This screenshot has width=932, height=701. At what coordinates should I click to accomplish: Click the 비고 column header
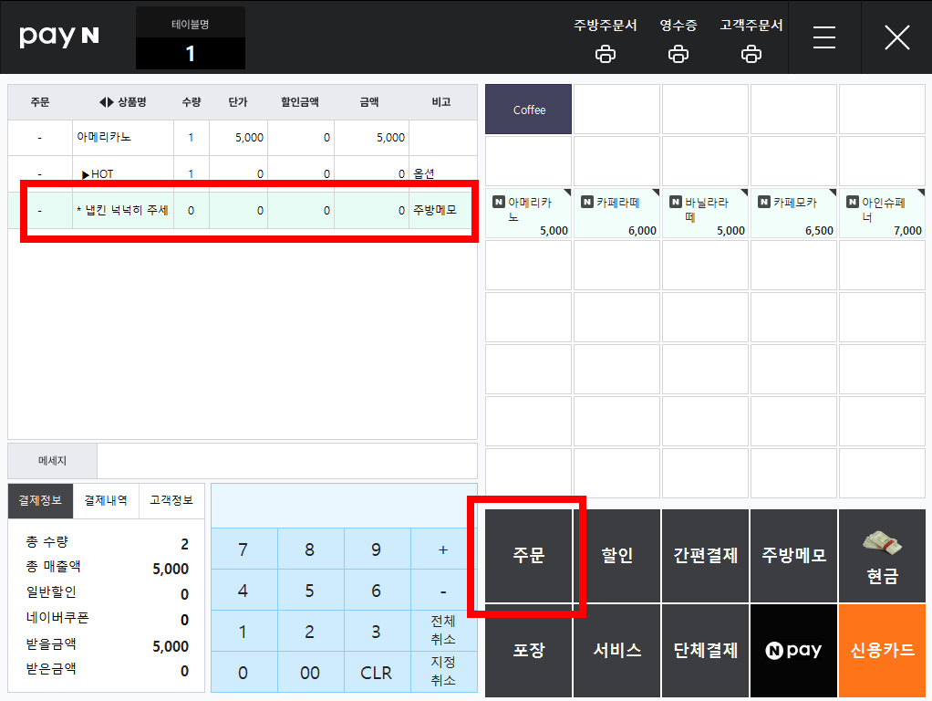pyautogui.click(x=441, y=102)
